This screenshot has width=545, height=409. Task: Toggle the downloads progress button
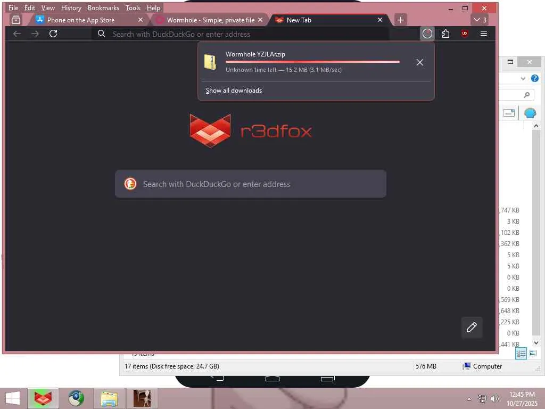427,34
